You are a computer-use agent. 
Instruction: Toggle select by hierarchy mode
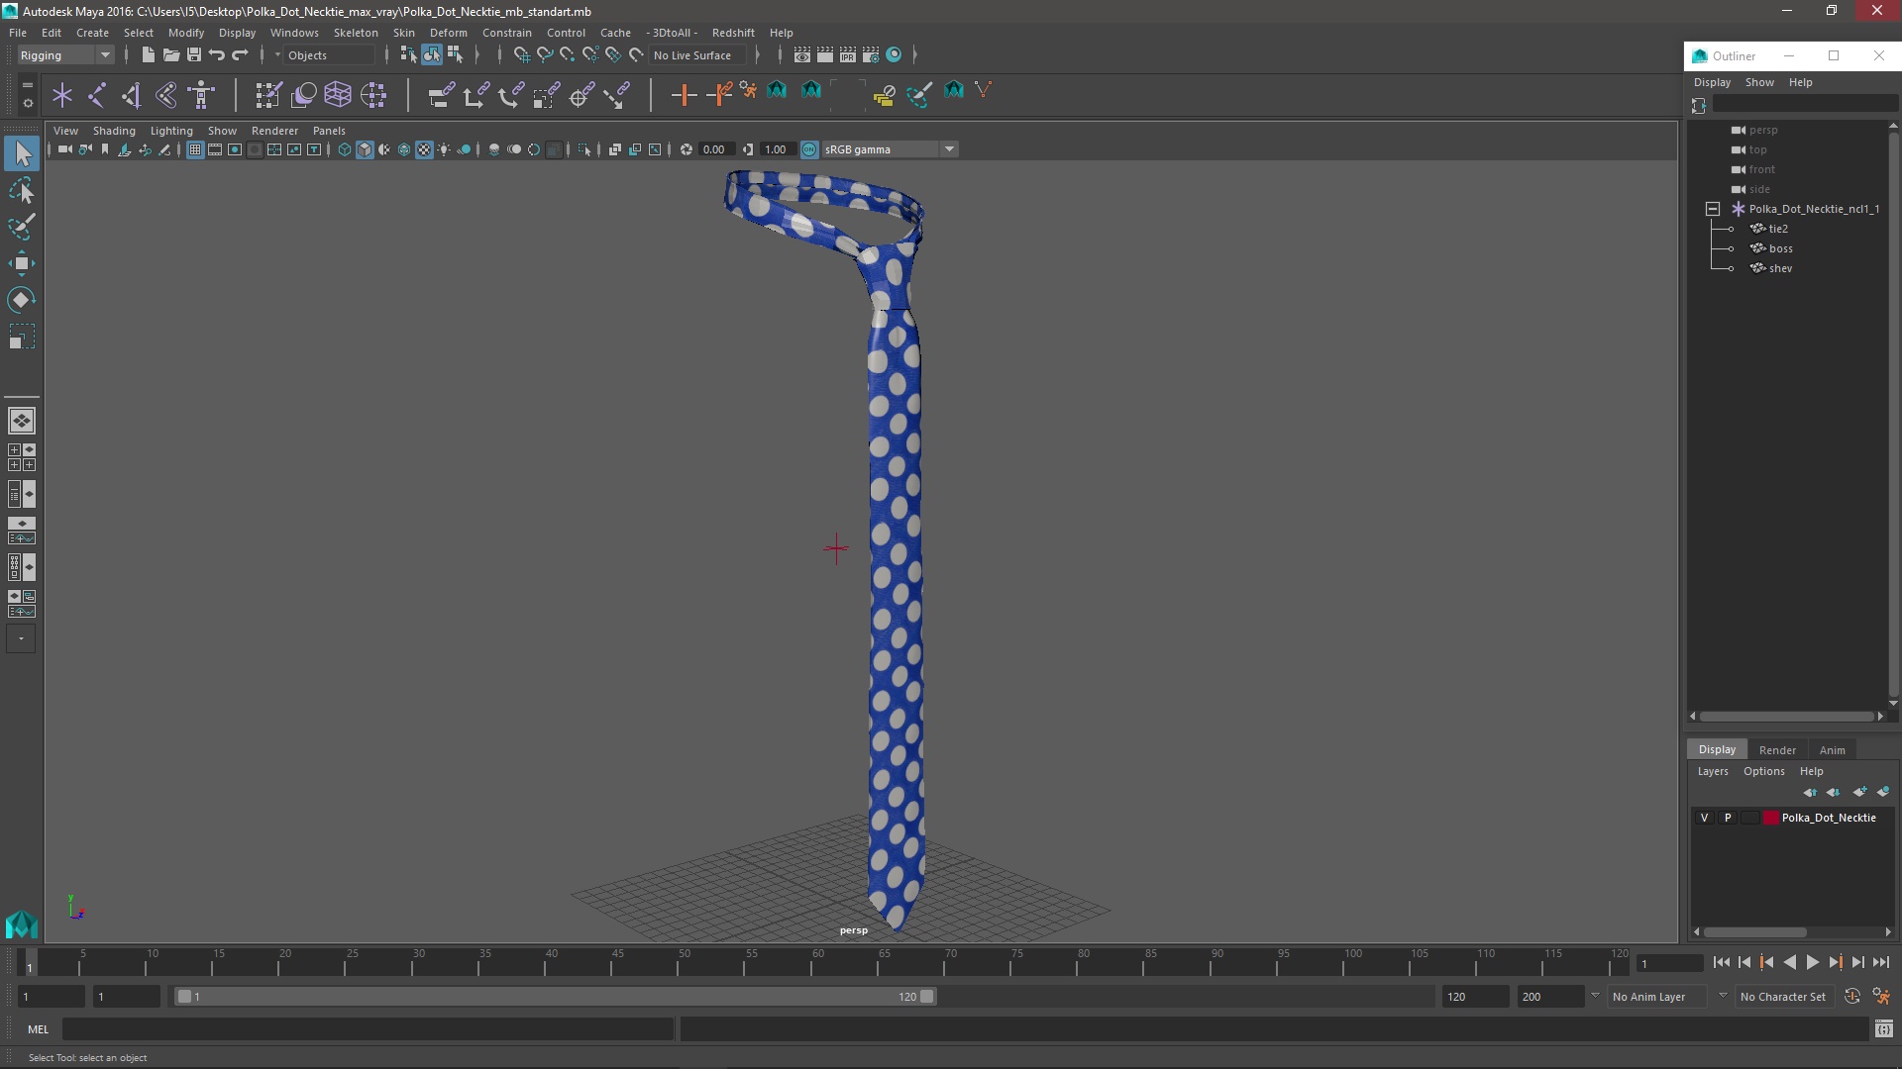click(408, 55)
